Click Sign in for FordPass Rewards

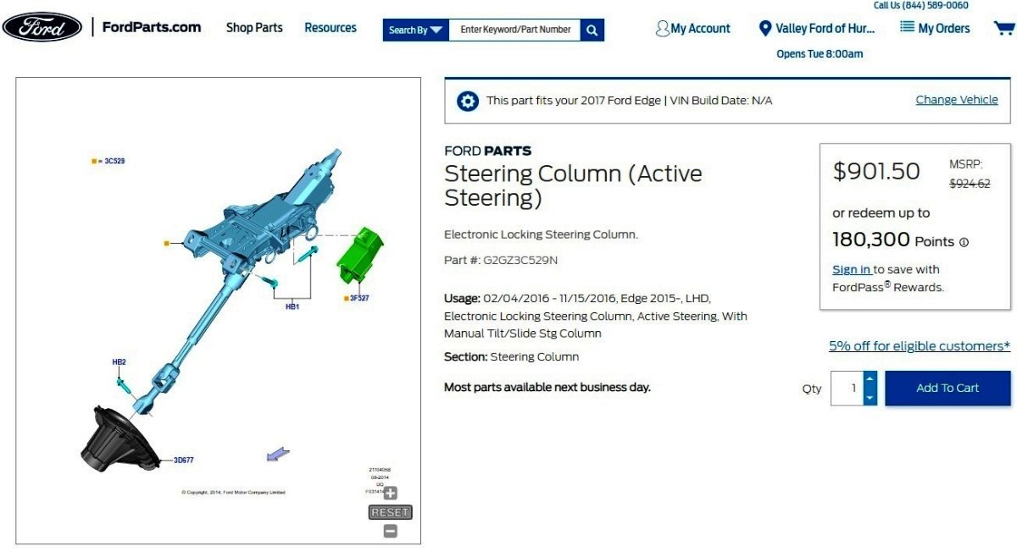pyautogui.click(x=852, y=270)
